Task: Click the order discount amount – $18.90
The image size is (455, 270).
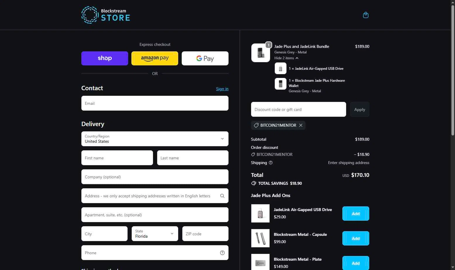Action: click(362, 154)
